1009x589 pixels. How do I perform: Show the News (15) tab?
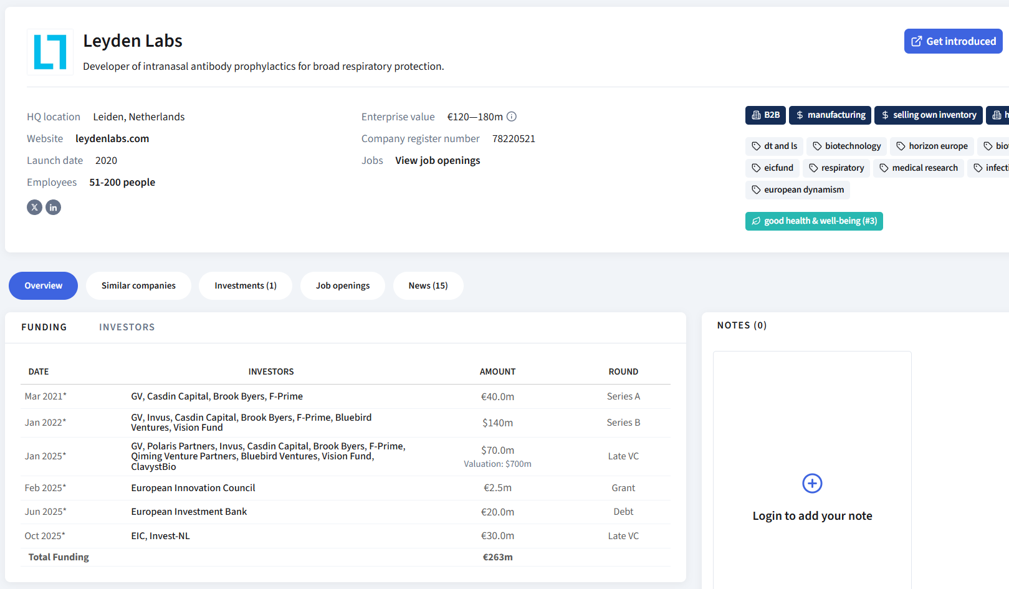(x=428, y=286)
